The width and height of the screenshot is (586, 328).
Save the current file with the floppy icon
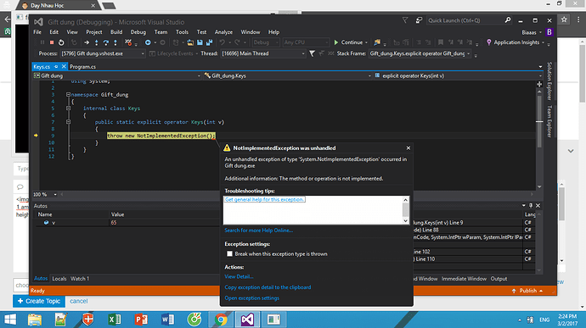pos(200,42)
